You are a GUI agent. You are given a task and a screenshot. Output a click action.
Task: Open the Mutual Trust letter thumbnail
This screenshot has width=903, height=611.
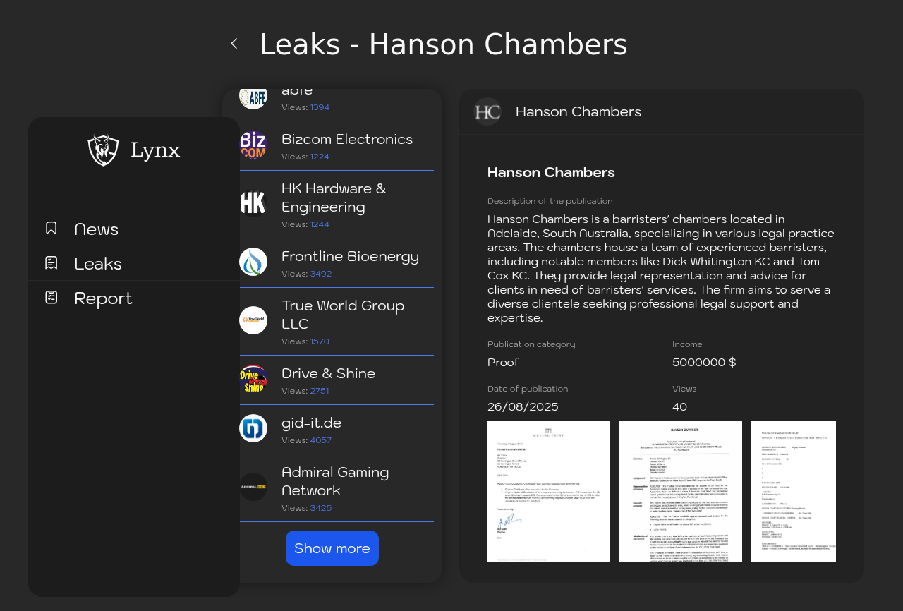[x=549, y=491]
